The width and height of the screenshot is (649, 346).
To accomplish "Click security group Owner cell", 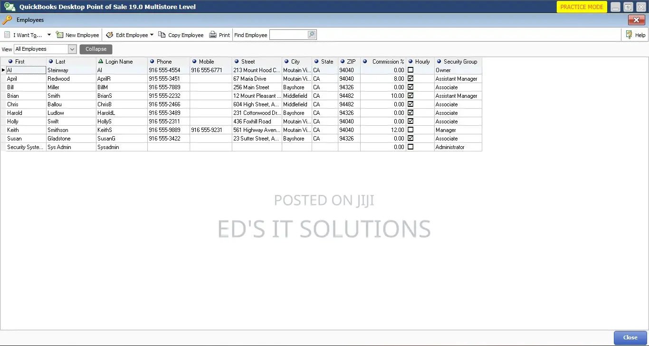I will [x=458, y=70].
